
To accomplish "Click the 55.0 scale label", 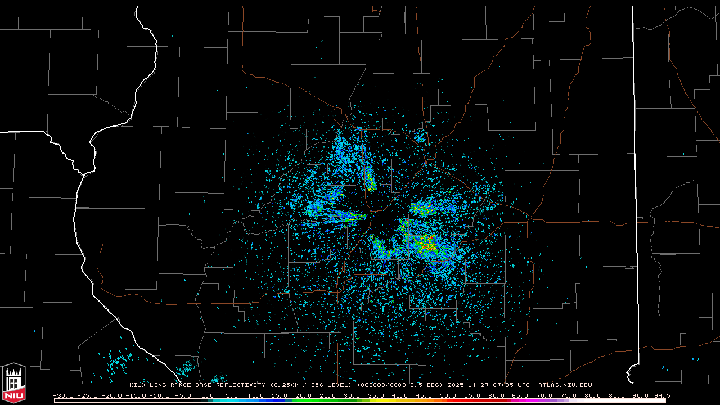I will coord(473,395).
